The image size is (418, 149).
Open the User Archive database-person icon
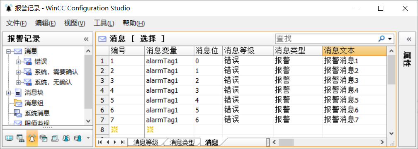click(78, 138)
